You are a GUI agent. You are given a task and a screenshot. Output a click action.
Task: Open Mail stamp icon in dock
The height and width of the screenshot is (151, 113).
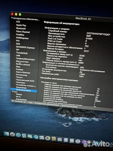[24, 136]
